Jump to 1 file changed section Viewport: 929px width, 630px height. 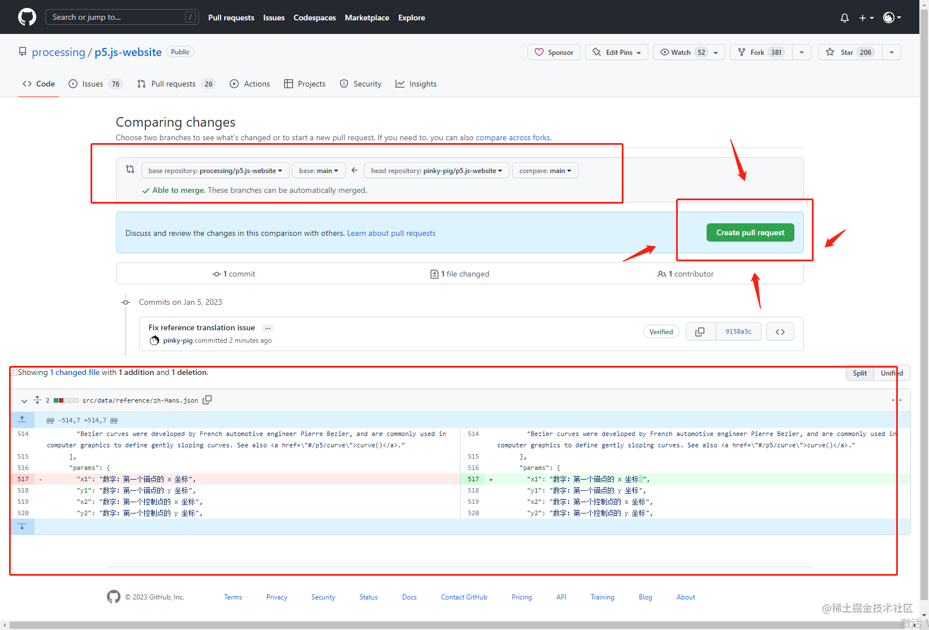point(459,274)
